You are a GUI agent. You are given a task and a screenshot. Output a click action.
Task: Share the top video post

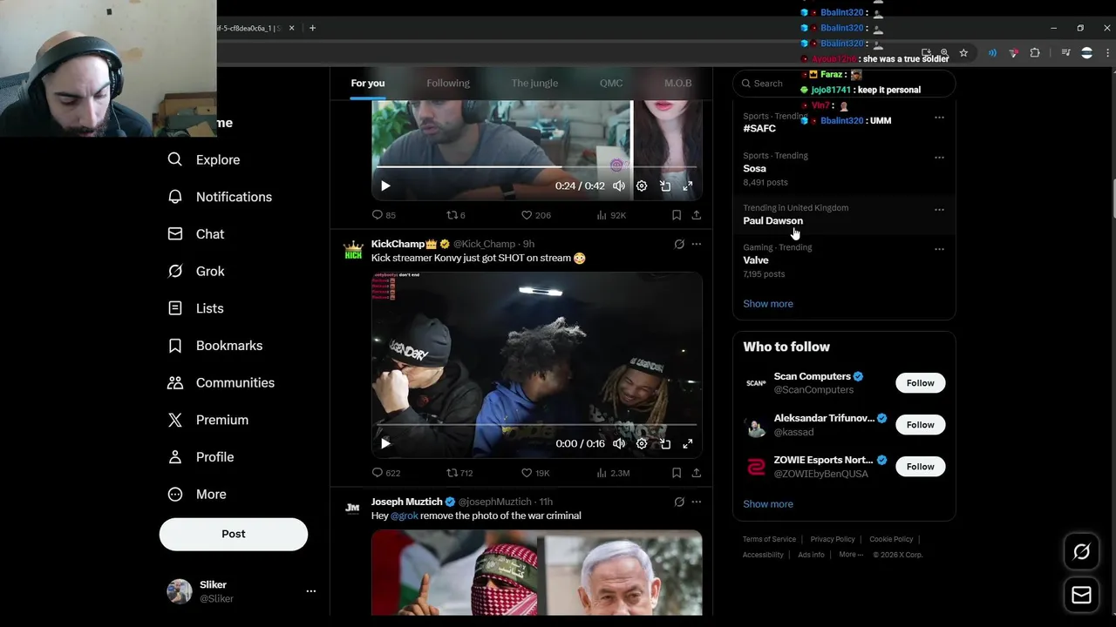[x=696, y=215]
